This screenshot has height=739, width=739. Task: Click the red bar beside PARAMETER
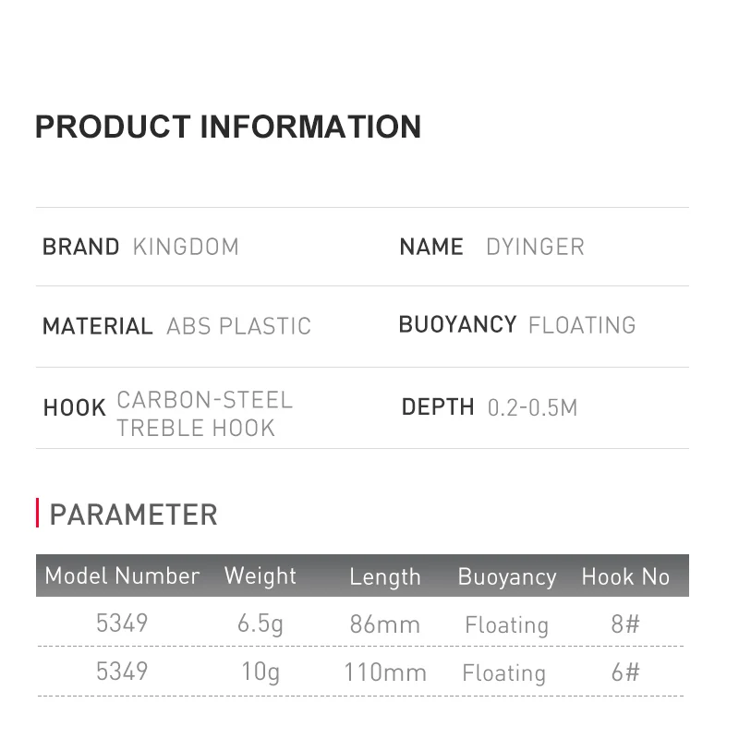[x=37, y=513]
